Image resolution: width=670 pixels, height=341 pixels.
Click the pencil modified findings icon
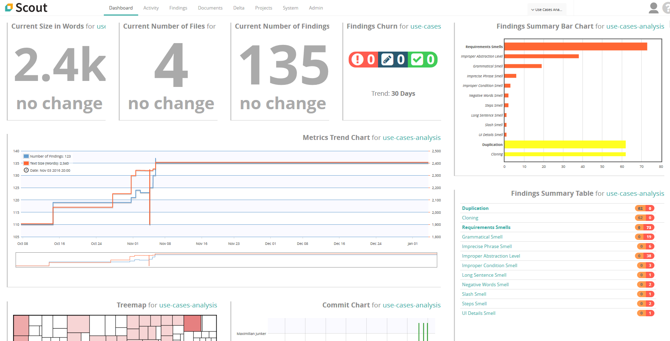387,59
